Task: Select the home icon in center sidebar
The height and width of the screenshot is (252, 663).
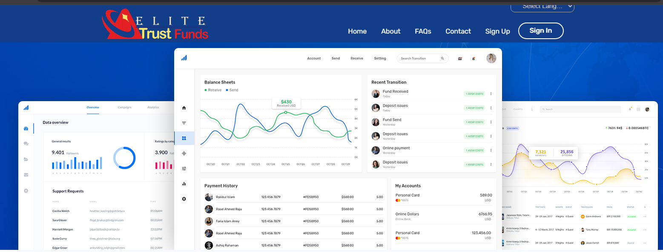Action: pyautogui.click(x=184, y=108)
